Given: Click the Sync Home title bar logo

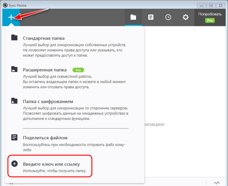Looking at the screenshot, I should coord(5,5).
